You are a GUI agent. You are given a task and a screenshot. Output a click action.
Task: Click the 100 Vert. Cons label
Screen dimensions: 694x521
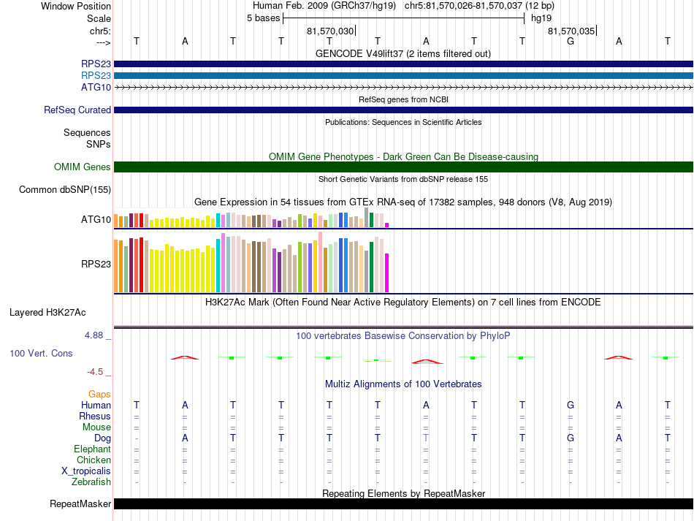(41, 353)
